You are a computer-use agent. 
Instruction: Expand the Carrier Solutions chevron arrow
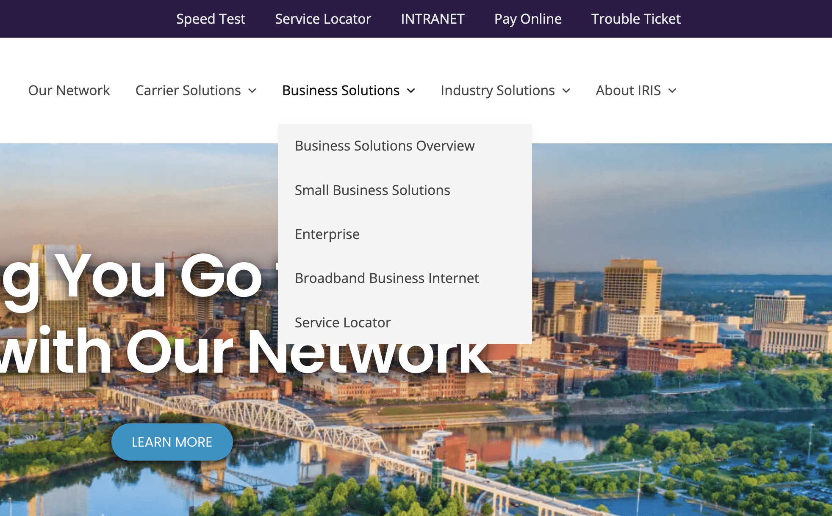[x=252, y=91]
